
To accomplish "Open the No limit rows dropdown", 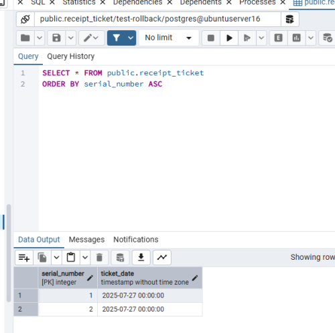I will click(169, 38).
